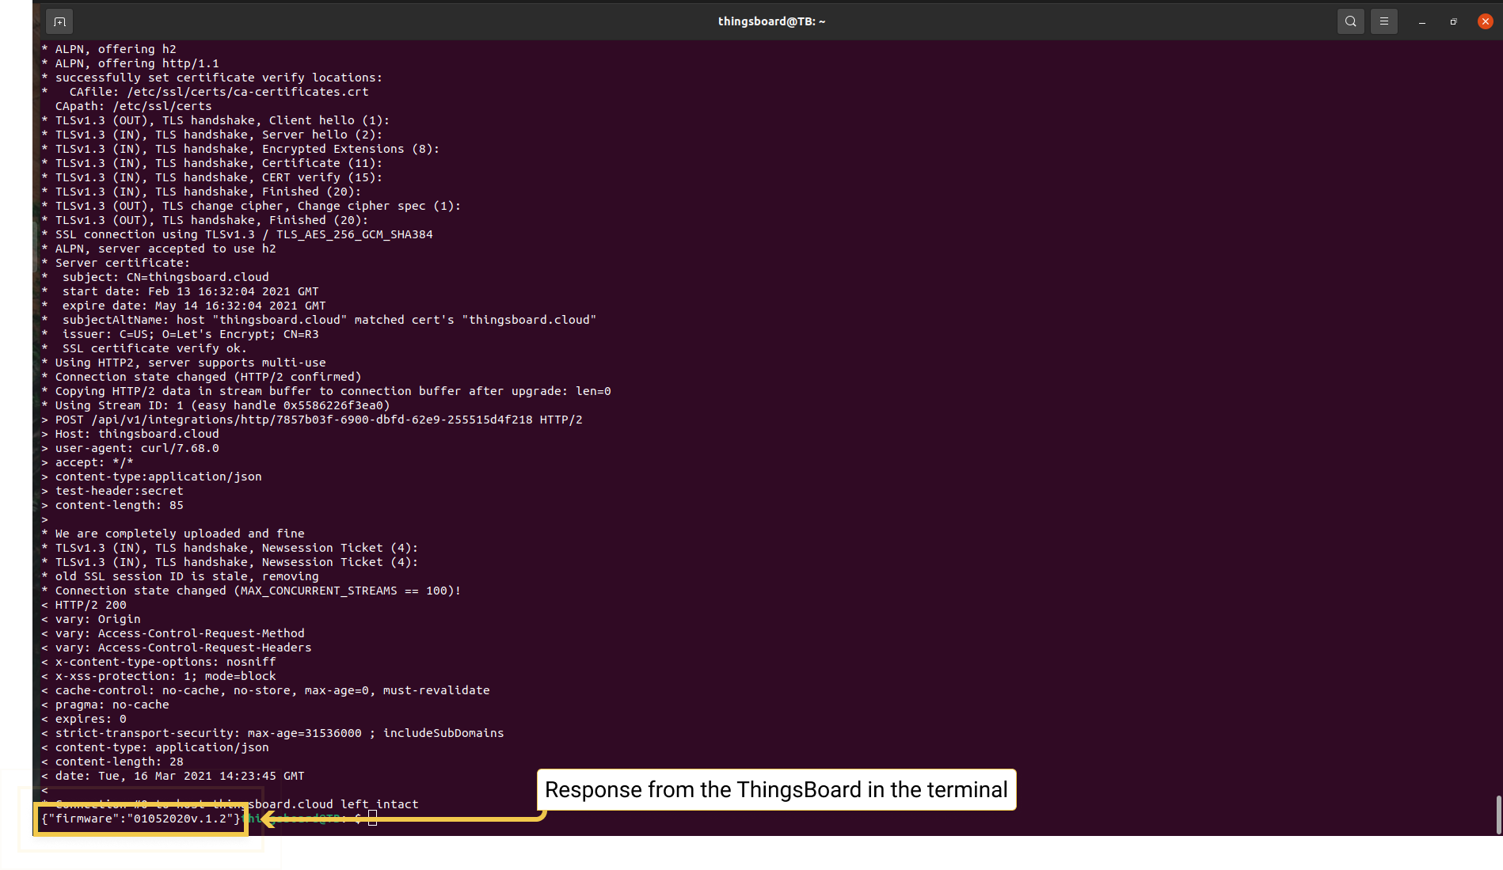Click 'Using HTTP2, server supports multi-use'
This screenshot has height=870, width=1503.
click(x=184, y=363)
